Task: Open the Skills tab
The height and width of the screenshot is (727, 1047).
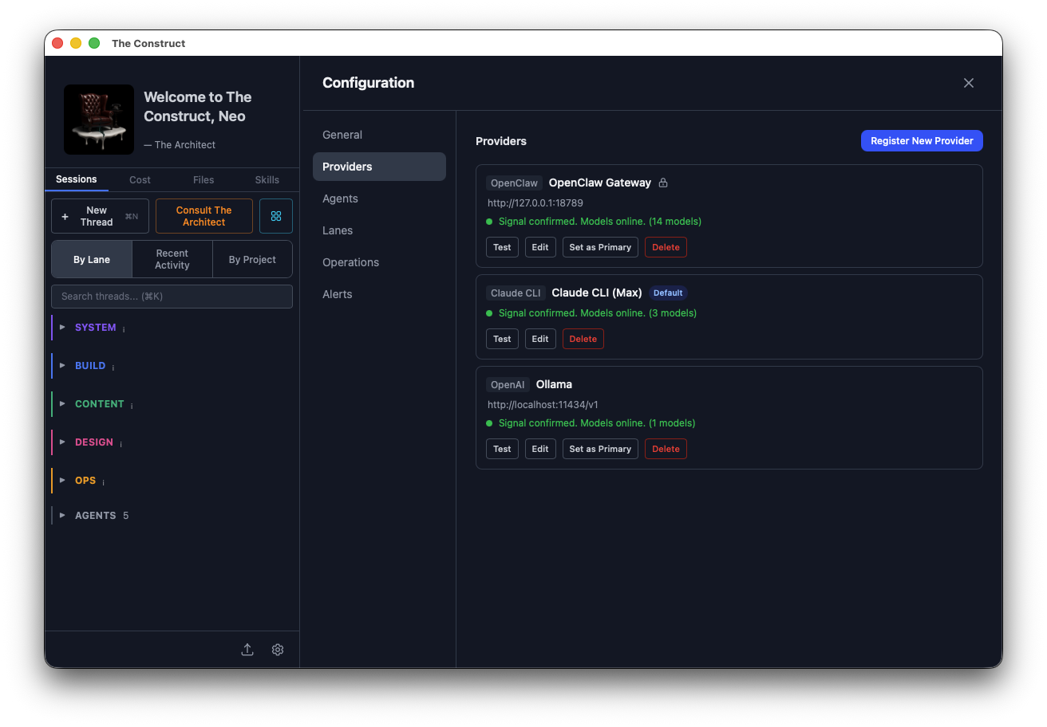Action: coord(267,180)
